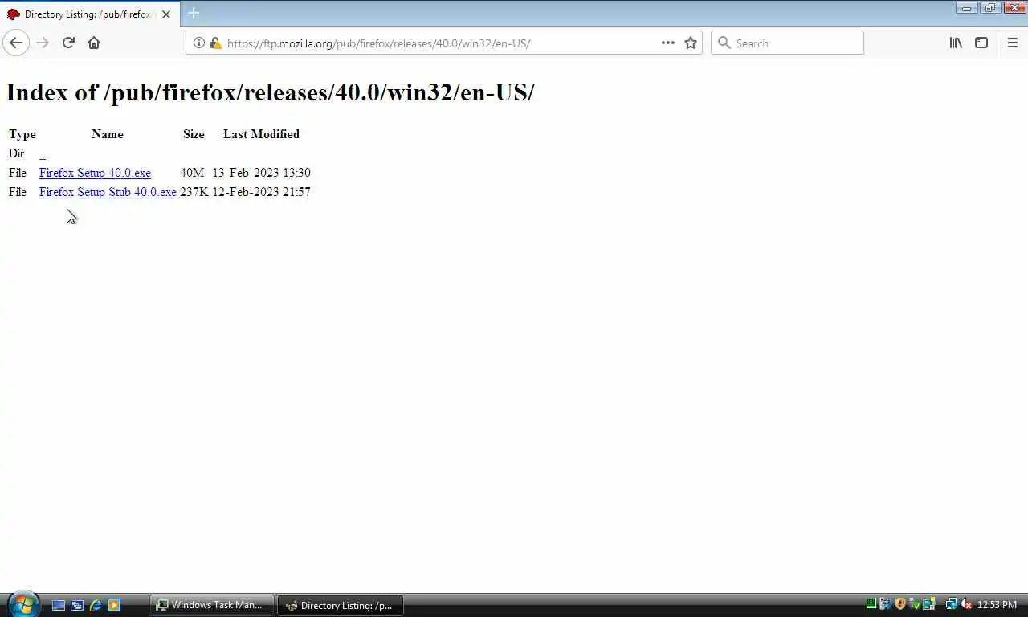Viewport: 1028px width, 617px height.
Task: Click the 'Last Modified' column header
Action: [x=261, y=134]
